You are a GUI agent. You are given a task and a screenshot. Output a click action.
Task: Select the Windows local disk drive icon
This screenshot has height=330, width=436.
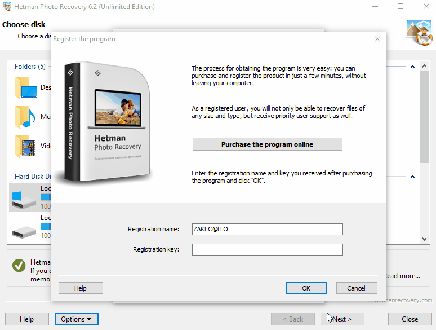(24, 200)
